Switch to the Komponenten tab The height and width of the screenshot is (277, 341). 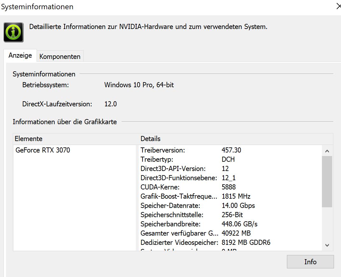[60, 57]
